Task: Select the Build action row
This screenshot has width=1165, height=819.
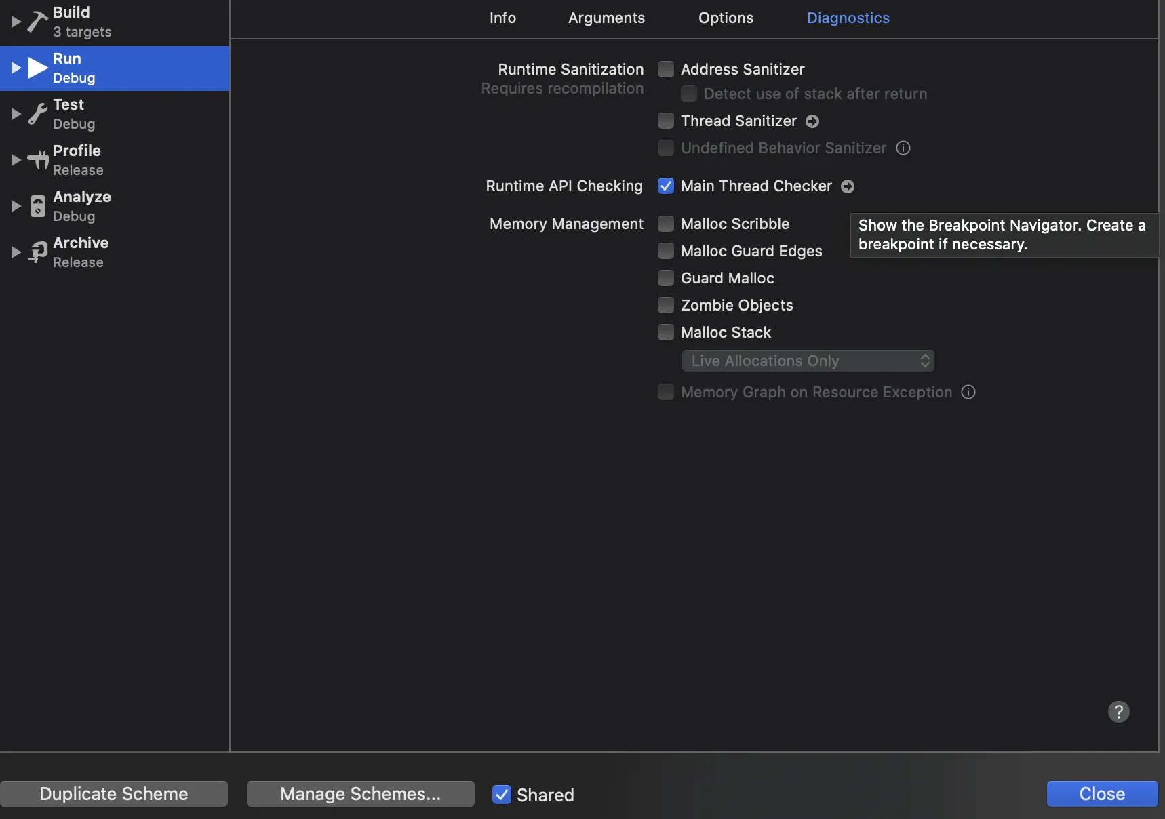Action: (x=115, y=22)
